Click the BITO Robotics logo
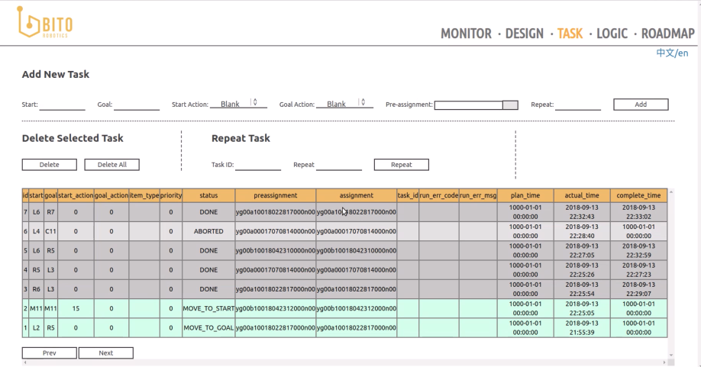 [x=45, y=24]
